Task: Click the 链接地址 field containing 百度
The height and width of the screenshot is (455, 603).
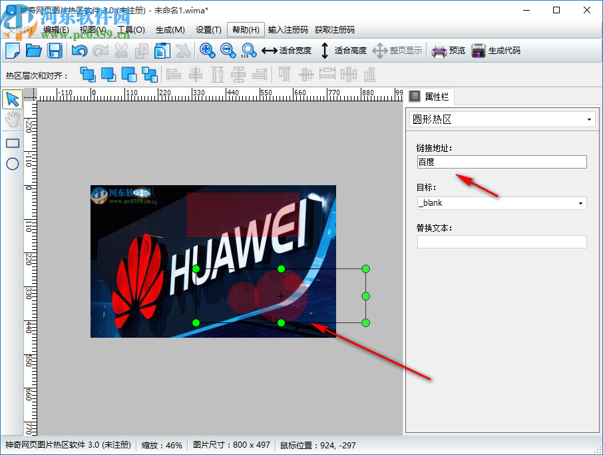Action: pyautogui.click(x=501, y=162)
